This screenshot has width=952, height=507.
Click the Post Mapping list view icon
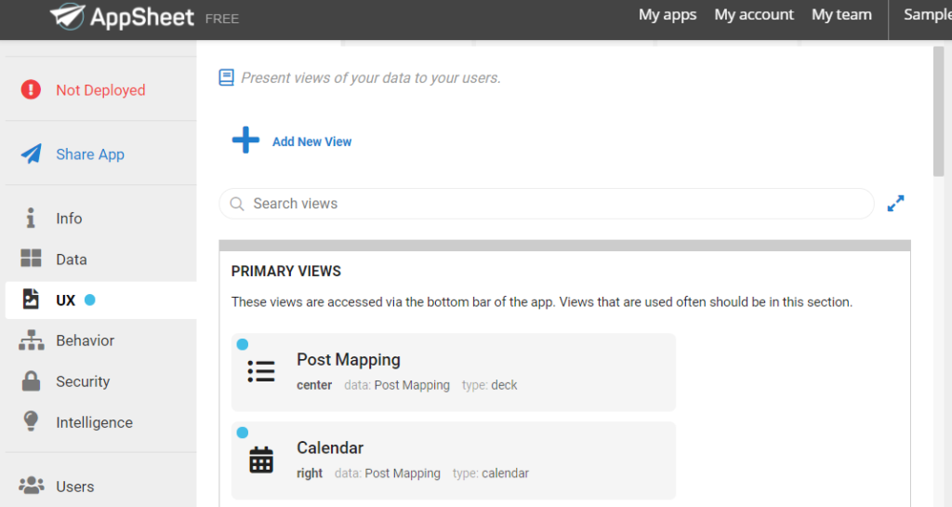pos(261,371)
